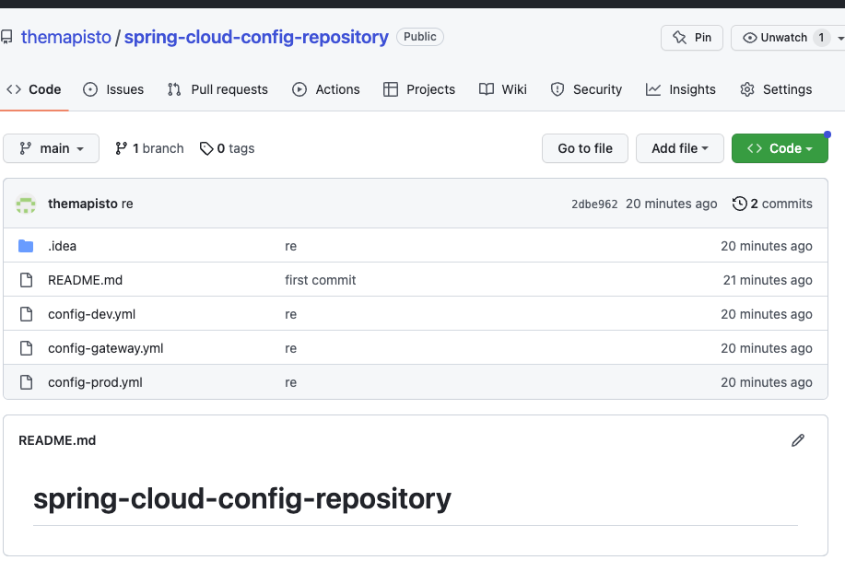Image resolution: width=845 pixels, height=572 pixels.
Task: Open the Projects tab
Action: (x=418, y=89)
